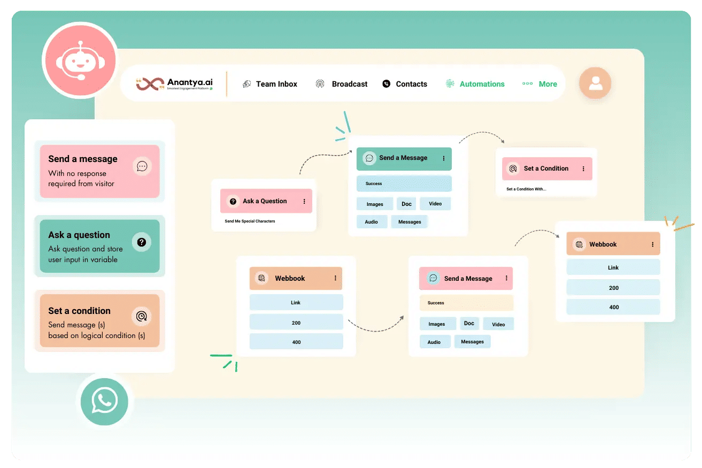Click the chat icon in pink Send a Message node
This screenshot has height=468, width=702.
tap(433, 279)
